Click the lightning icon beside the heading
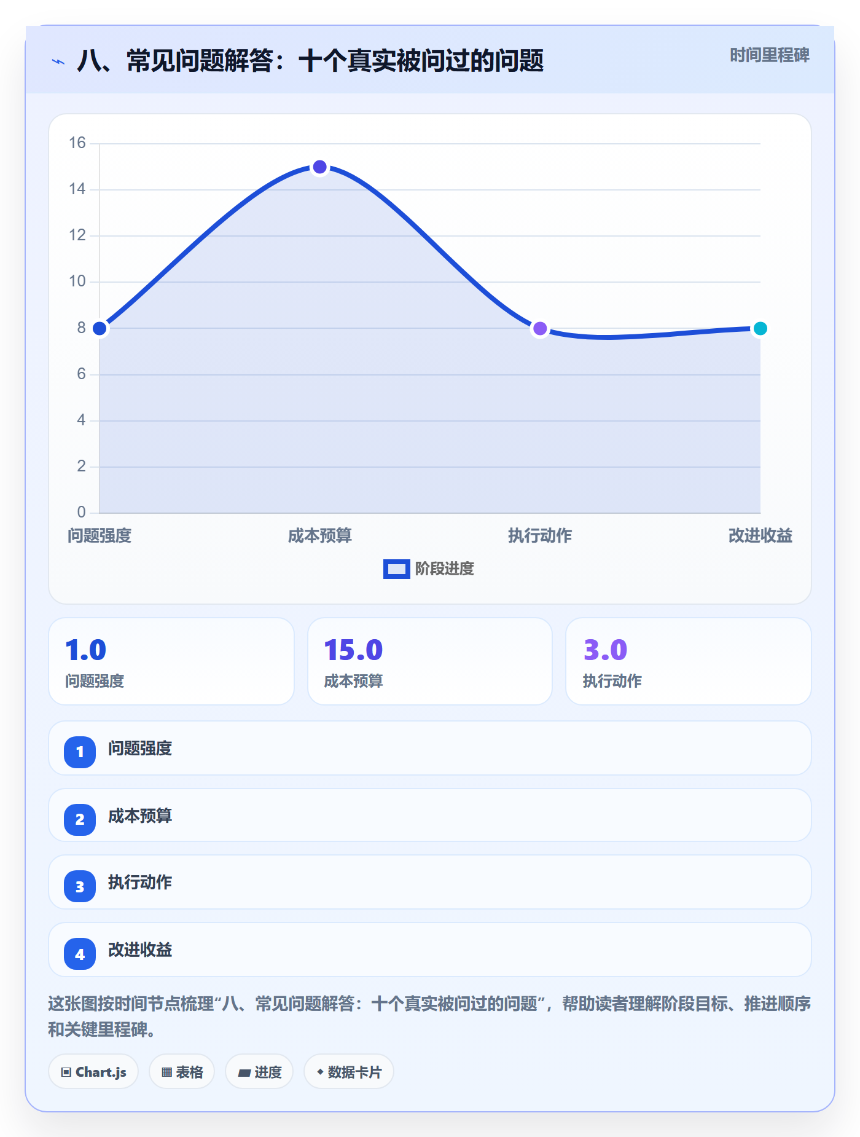Viewport: 860px width, 1137px height. pyautogui.click(x=58, y=61)
